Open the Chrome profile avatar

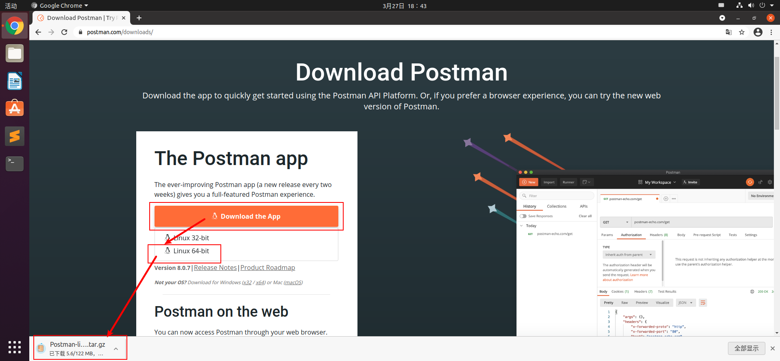(758, 32)
